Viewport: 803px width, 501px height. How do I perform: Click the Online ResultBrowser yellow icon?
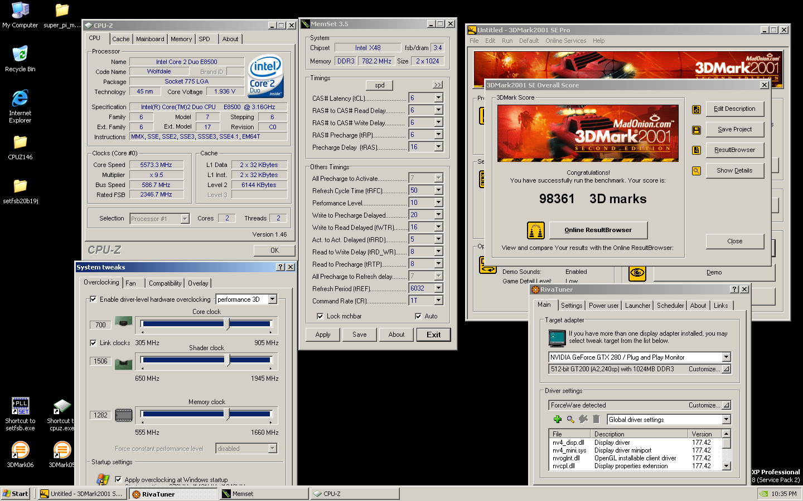coord(536,230)
